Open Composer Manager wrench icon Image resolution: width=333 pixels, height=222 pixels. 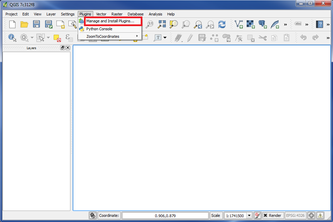(73, 24)
